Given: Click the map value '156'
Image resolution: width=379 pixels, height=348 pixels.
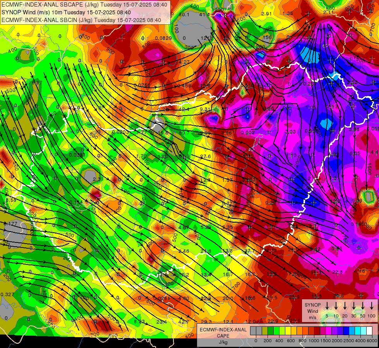Looking at the screenshot, I should pyautogui.click(x=267, y=38).
